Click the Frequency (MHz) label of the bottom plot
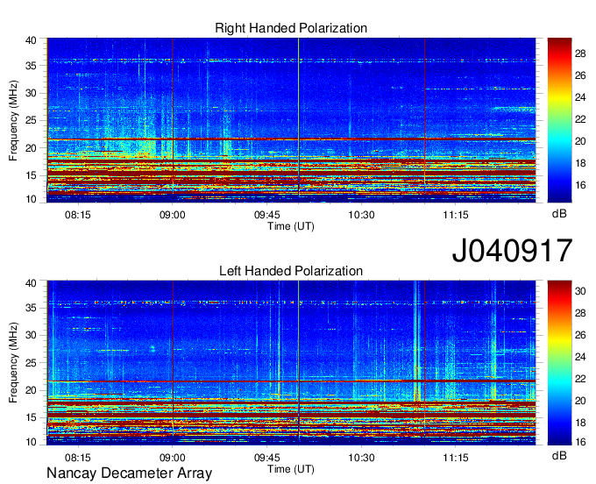596x484 pixels. pyautogui.click(x=13, y=363)
